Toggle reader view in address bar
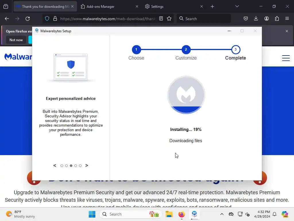Image resolution: width=294 pixels, height=221 pixels. [x=161, y=18]
